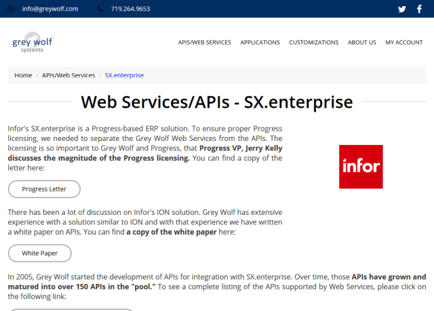Click the phone handset icon
This screenshot has width=434, height=311.
pos(100,9)
